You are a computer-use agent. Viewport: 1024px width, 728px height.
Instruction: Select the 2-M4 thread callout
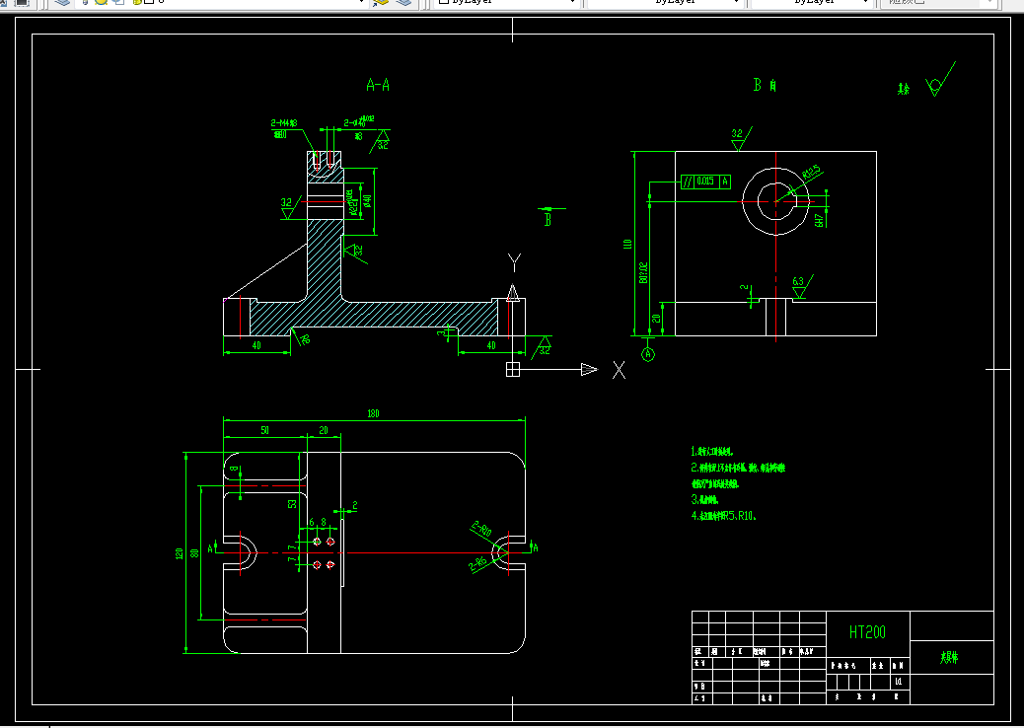coord(285,123)
